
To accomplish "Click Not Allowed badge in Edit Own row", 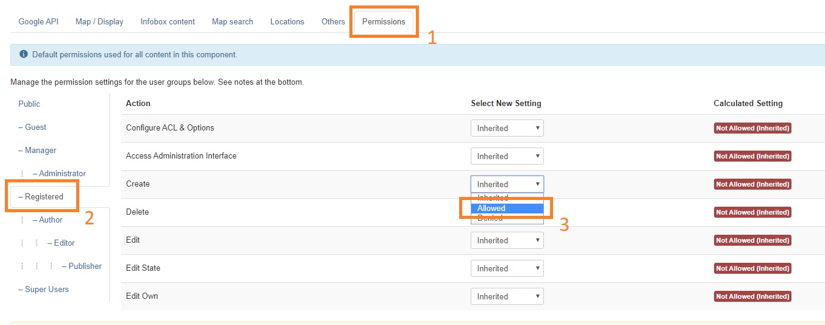I will pos(752,296).
